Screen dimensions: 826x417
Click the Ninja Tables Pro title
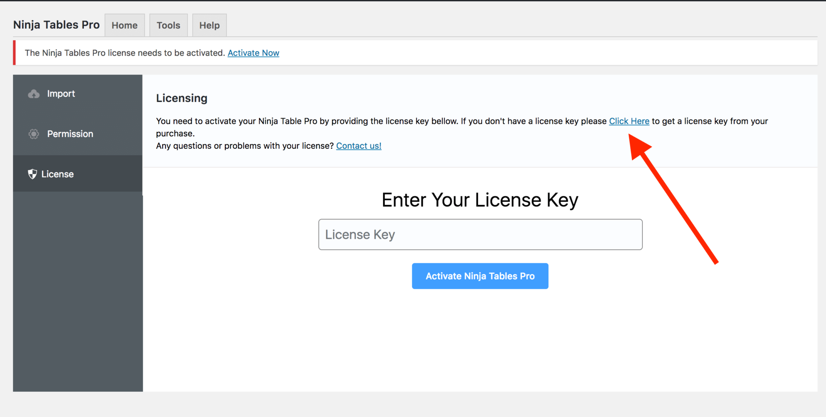[56, 25]
